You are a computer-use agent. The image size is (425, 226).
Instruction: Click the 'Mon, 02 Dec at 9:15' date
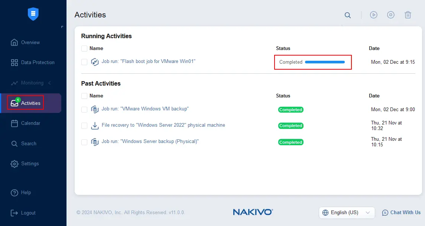393,62
